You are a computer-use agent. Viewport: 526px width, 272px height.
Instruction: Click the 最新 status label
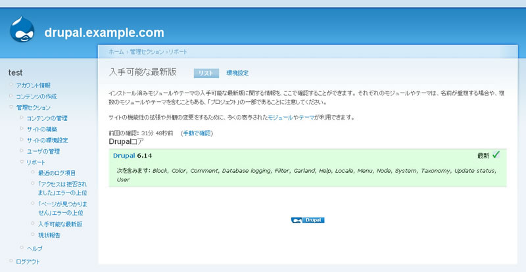coord(483,156)
